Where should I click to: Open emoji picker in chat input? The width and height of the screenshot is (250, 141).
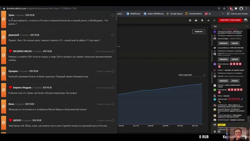pos(215,132)
